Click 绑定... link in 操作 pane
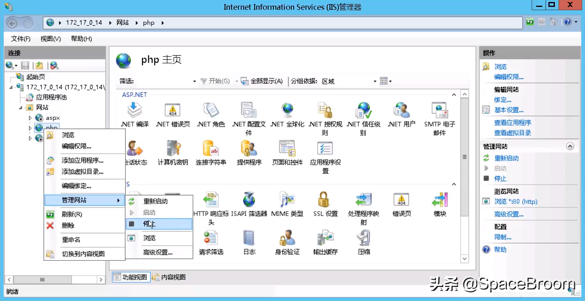This screenshot has width=585, height=301. tap(503, 100)
